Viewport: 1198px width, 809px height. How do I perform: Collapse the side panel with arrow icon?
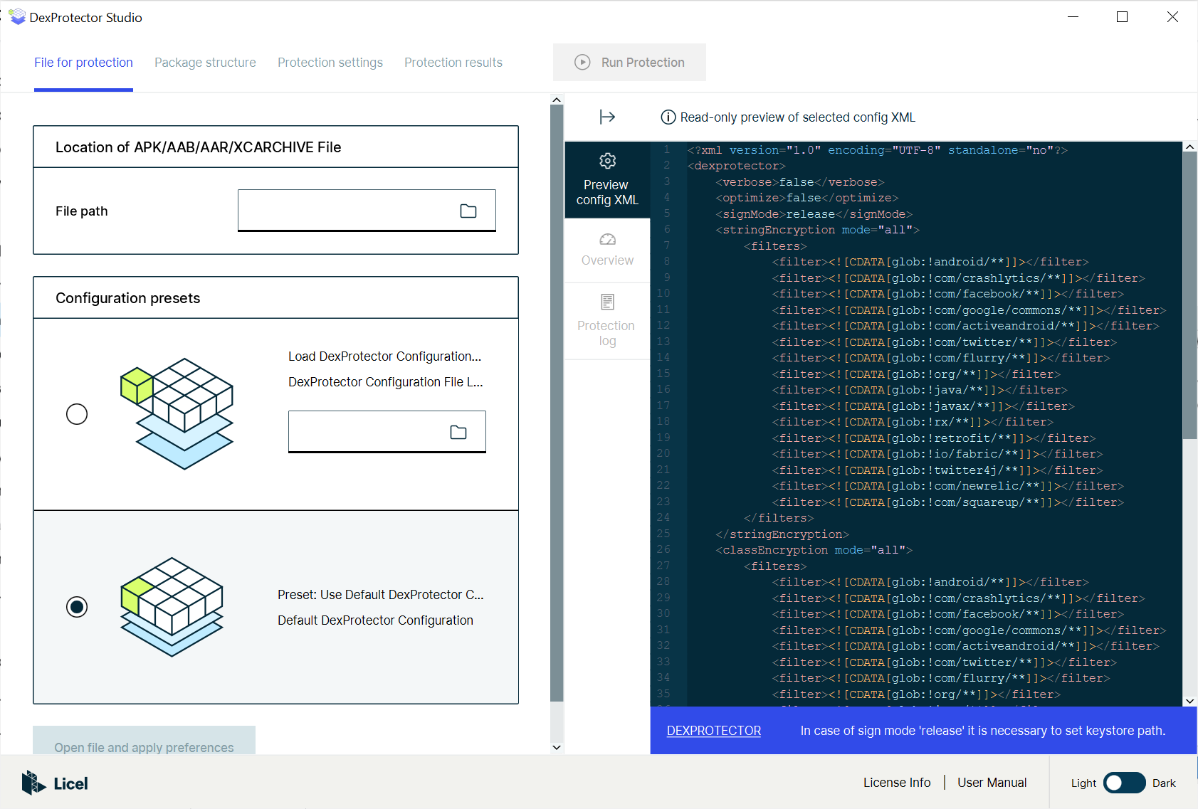point(607,117)
